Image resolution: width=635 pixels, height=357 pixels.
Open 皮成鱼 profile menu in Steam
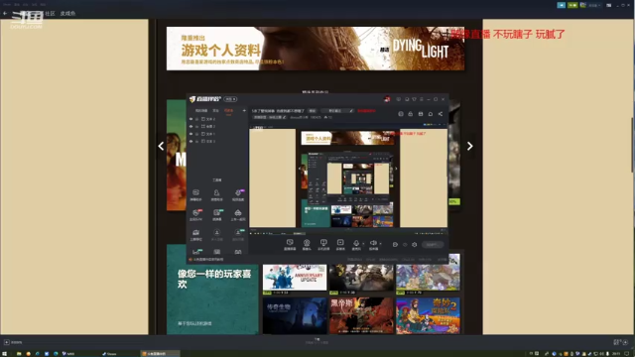(67, 13)
